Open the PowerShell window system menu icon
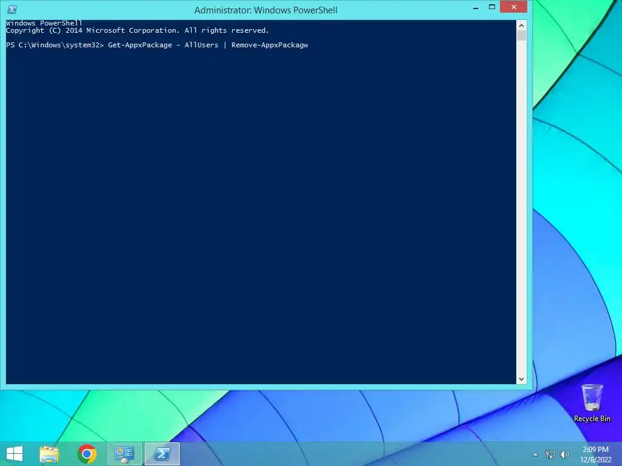 (x=12, y=10)
